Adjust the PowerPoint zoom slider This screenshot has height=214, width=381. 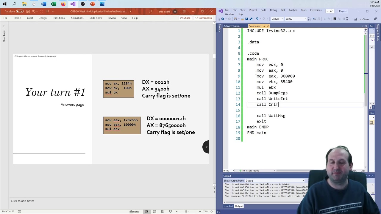click(x=186, y=211)
